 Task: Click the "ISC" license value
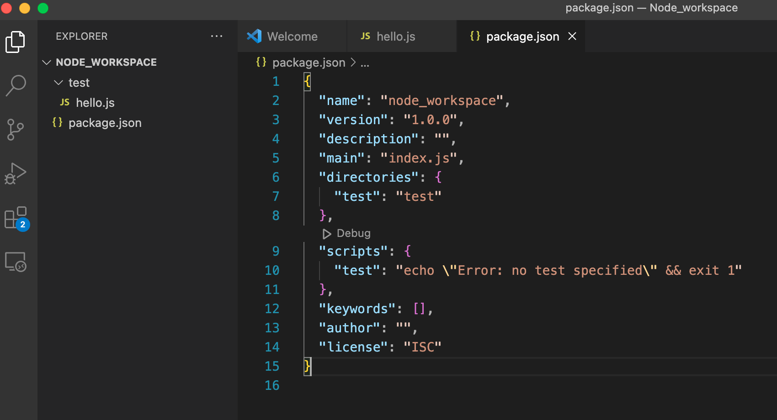(423, 347)
